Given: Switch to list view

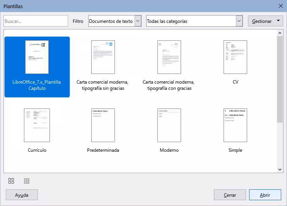Looking at the screenshot, I should 27,181.
